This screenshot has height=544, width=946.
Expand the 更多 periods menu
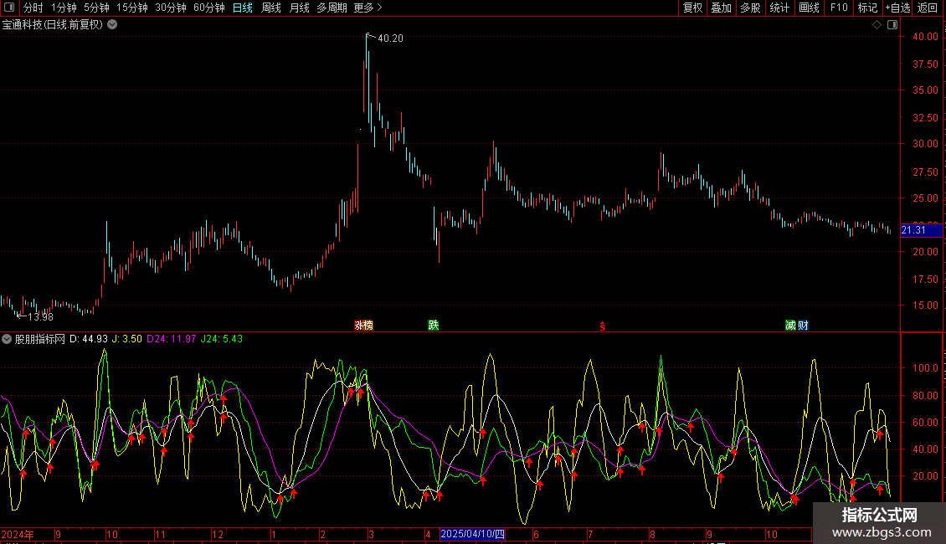click(x=368, y=8)
